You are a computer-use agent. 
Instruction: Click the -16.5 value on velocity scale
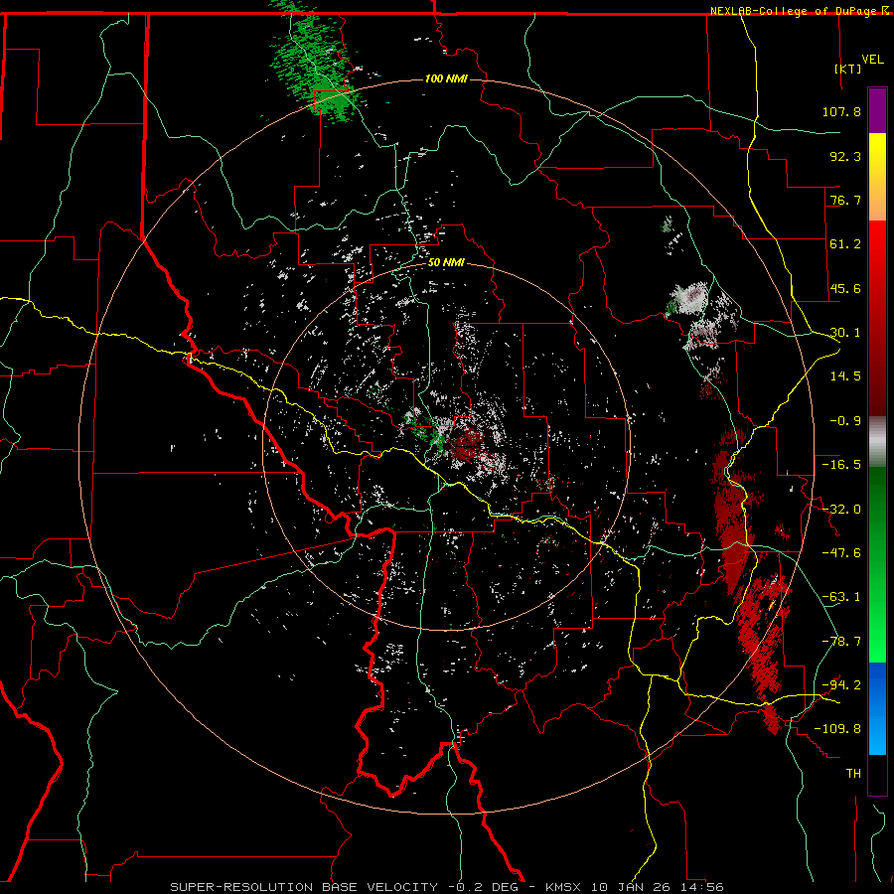pyautogui.click(x=841, y=465)
